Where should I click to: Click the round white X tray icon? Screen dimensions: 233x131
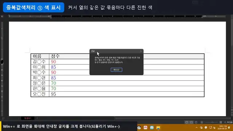[206, 128]
